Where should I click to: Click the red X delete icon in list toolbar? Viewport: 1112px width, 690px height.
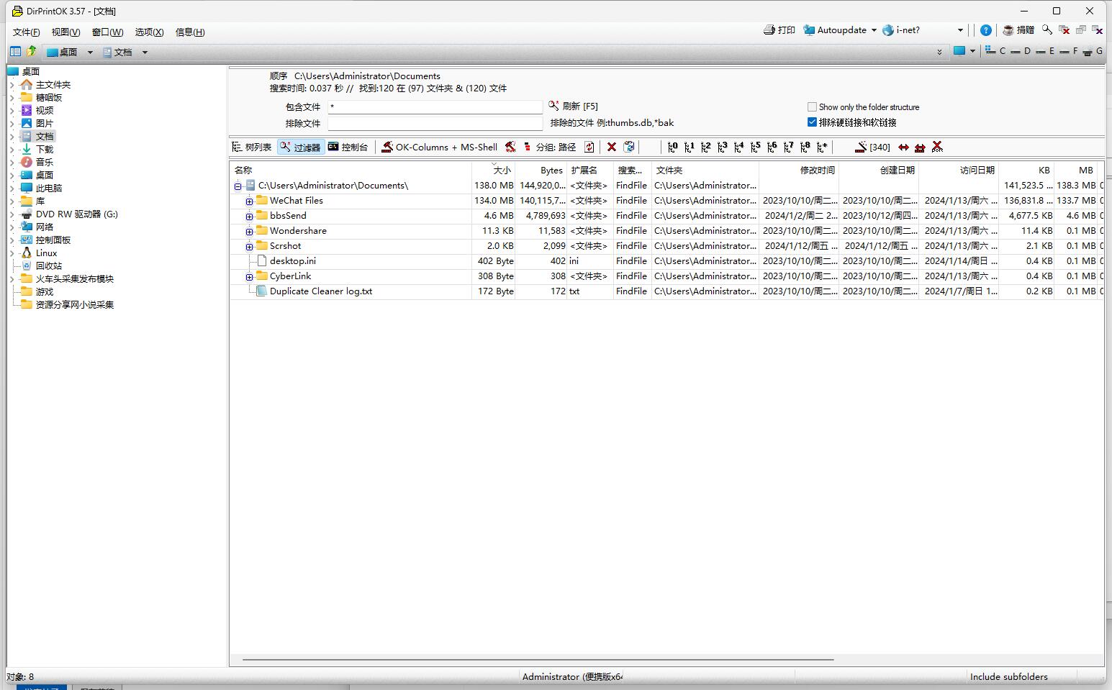point(612,147)
